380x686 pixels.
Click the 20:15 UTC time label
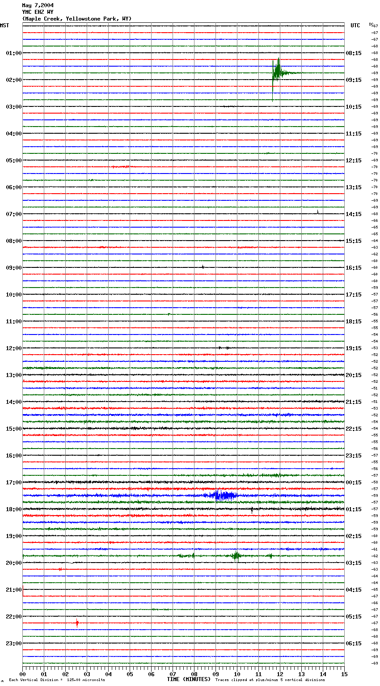(x=354, y=375)
